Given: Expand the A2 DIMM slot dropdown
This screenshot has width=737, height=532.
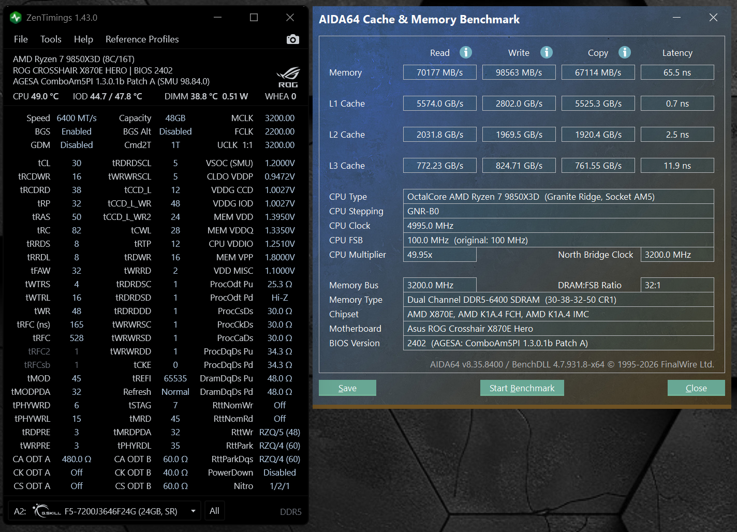Looking at the screenshot, I should (193, 511).
